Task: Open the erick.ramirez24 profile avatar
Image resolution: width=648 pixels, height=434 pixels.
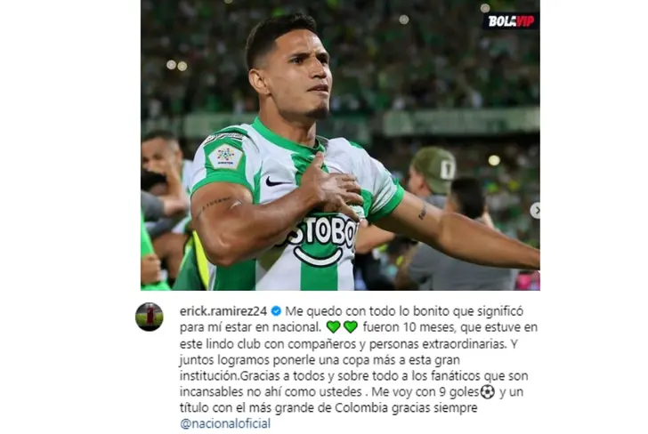Action: (x=150, y=317)
